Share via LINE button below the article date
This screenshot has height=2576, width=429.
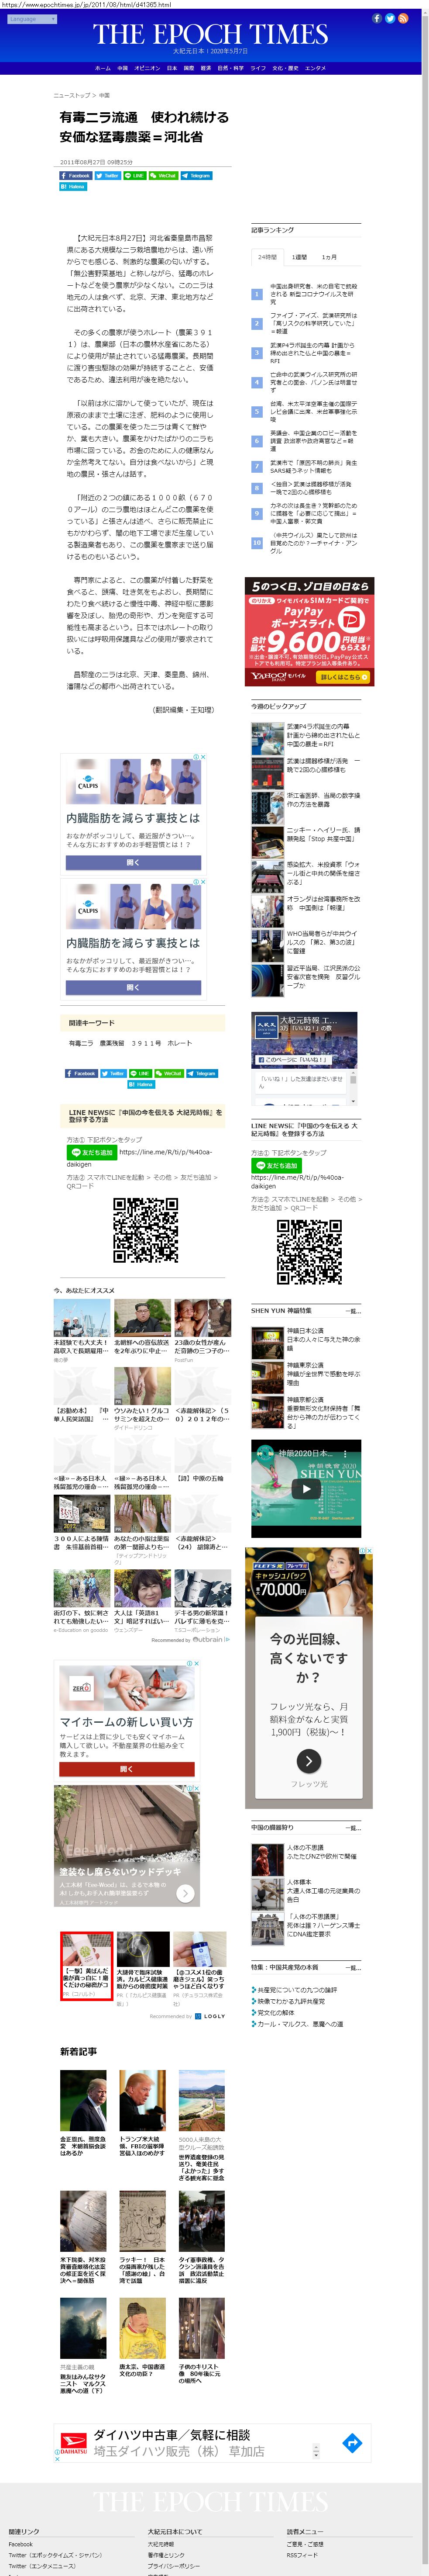134,175
